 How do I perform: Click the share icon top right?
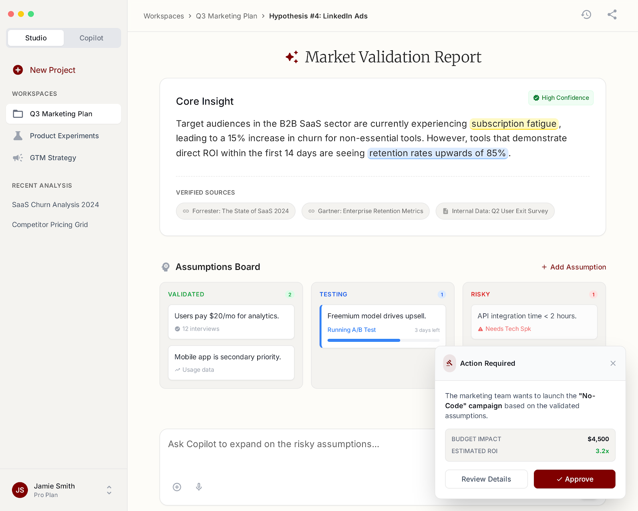[612, 15]
